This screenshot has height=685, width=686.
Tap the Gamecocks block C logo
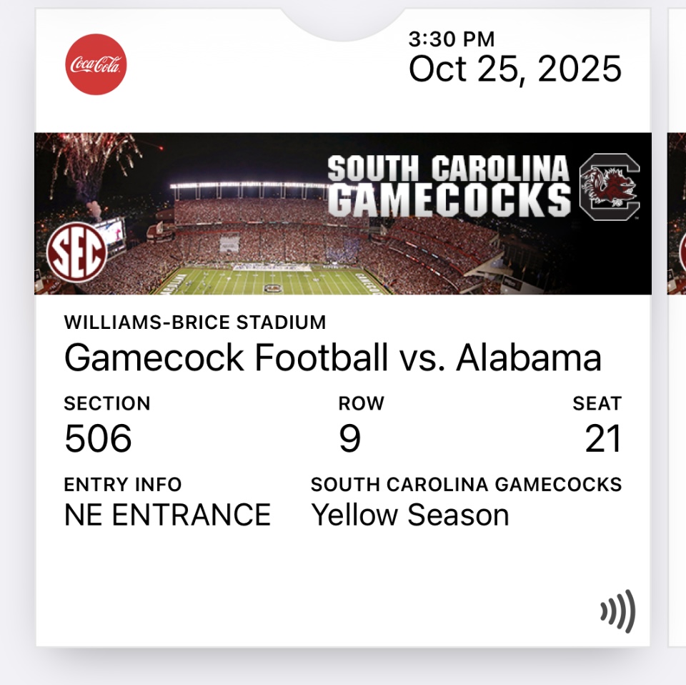click(x=609, y=186)
